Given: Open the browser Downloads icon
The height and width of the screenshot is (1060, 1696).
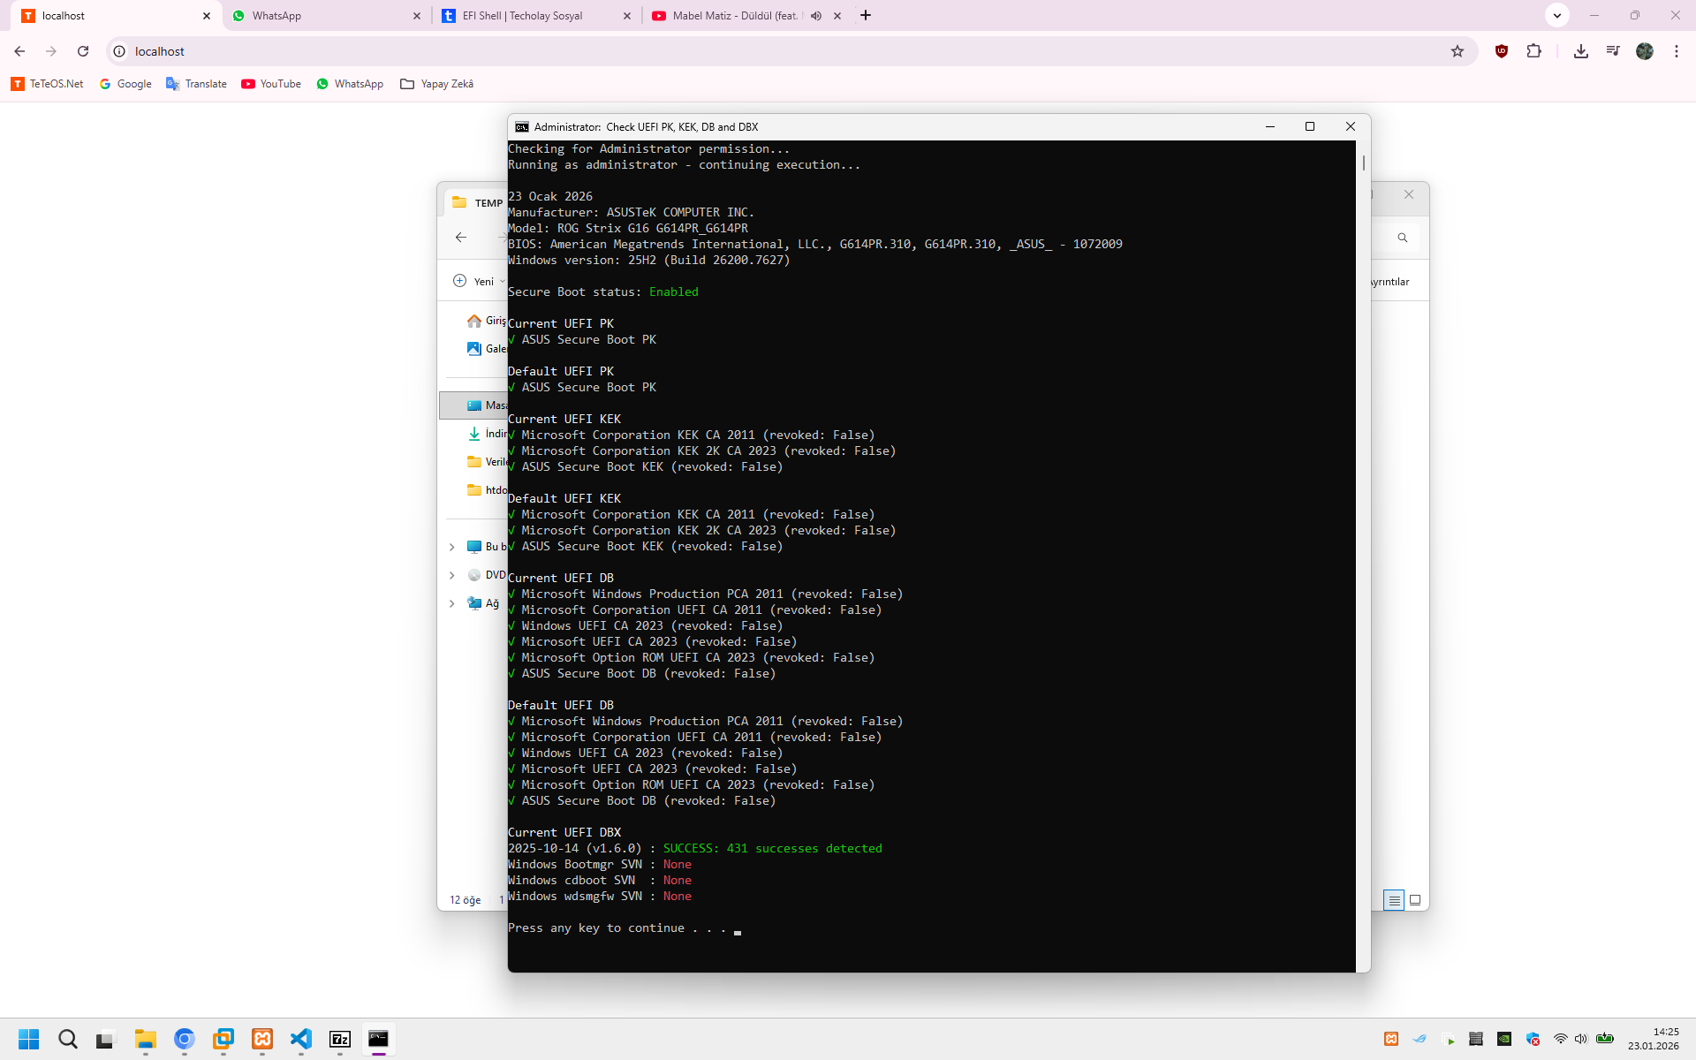Looking at the screenshot, I should pyautogui.click(x=1581, y=51).
